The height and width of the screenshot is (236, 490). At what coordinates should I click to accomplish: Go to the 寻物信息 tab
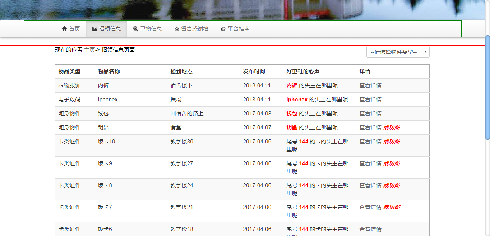coord(147,29)
